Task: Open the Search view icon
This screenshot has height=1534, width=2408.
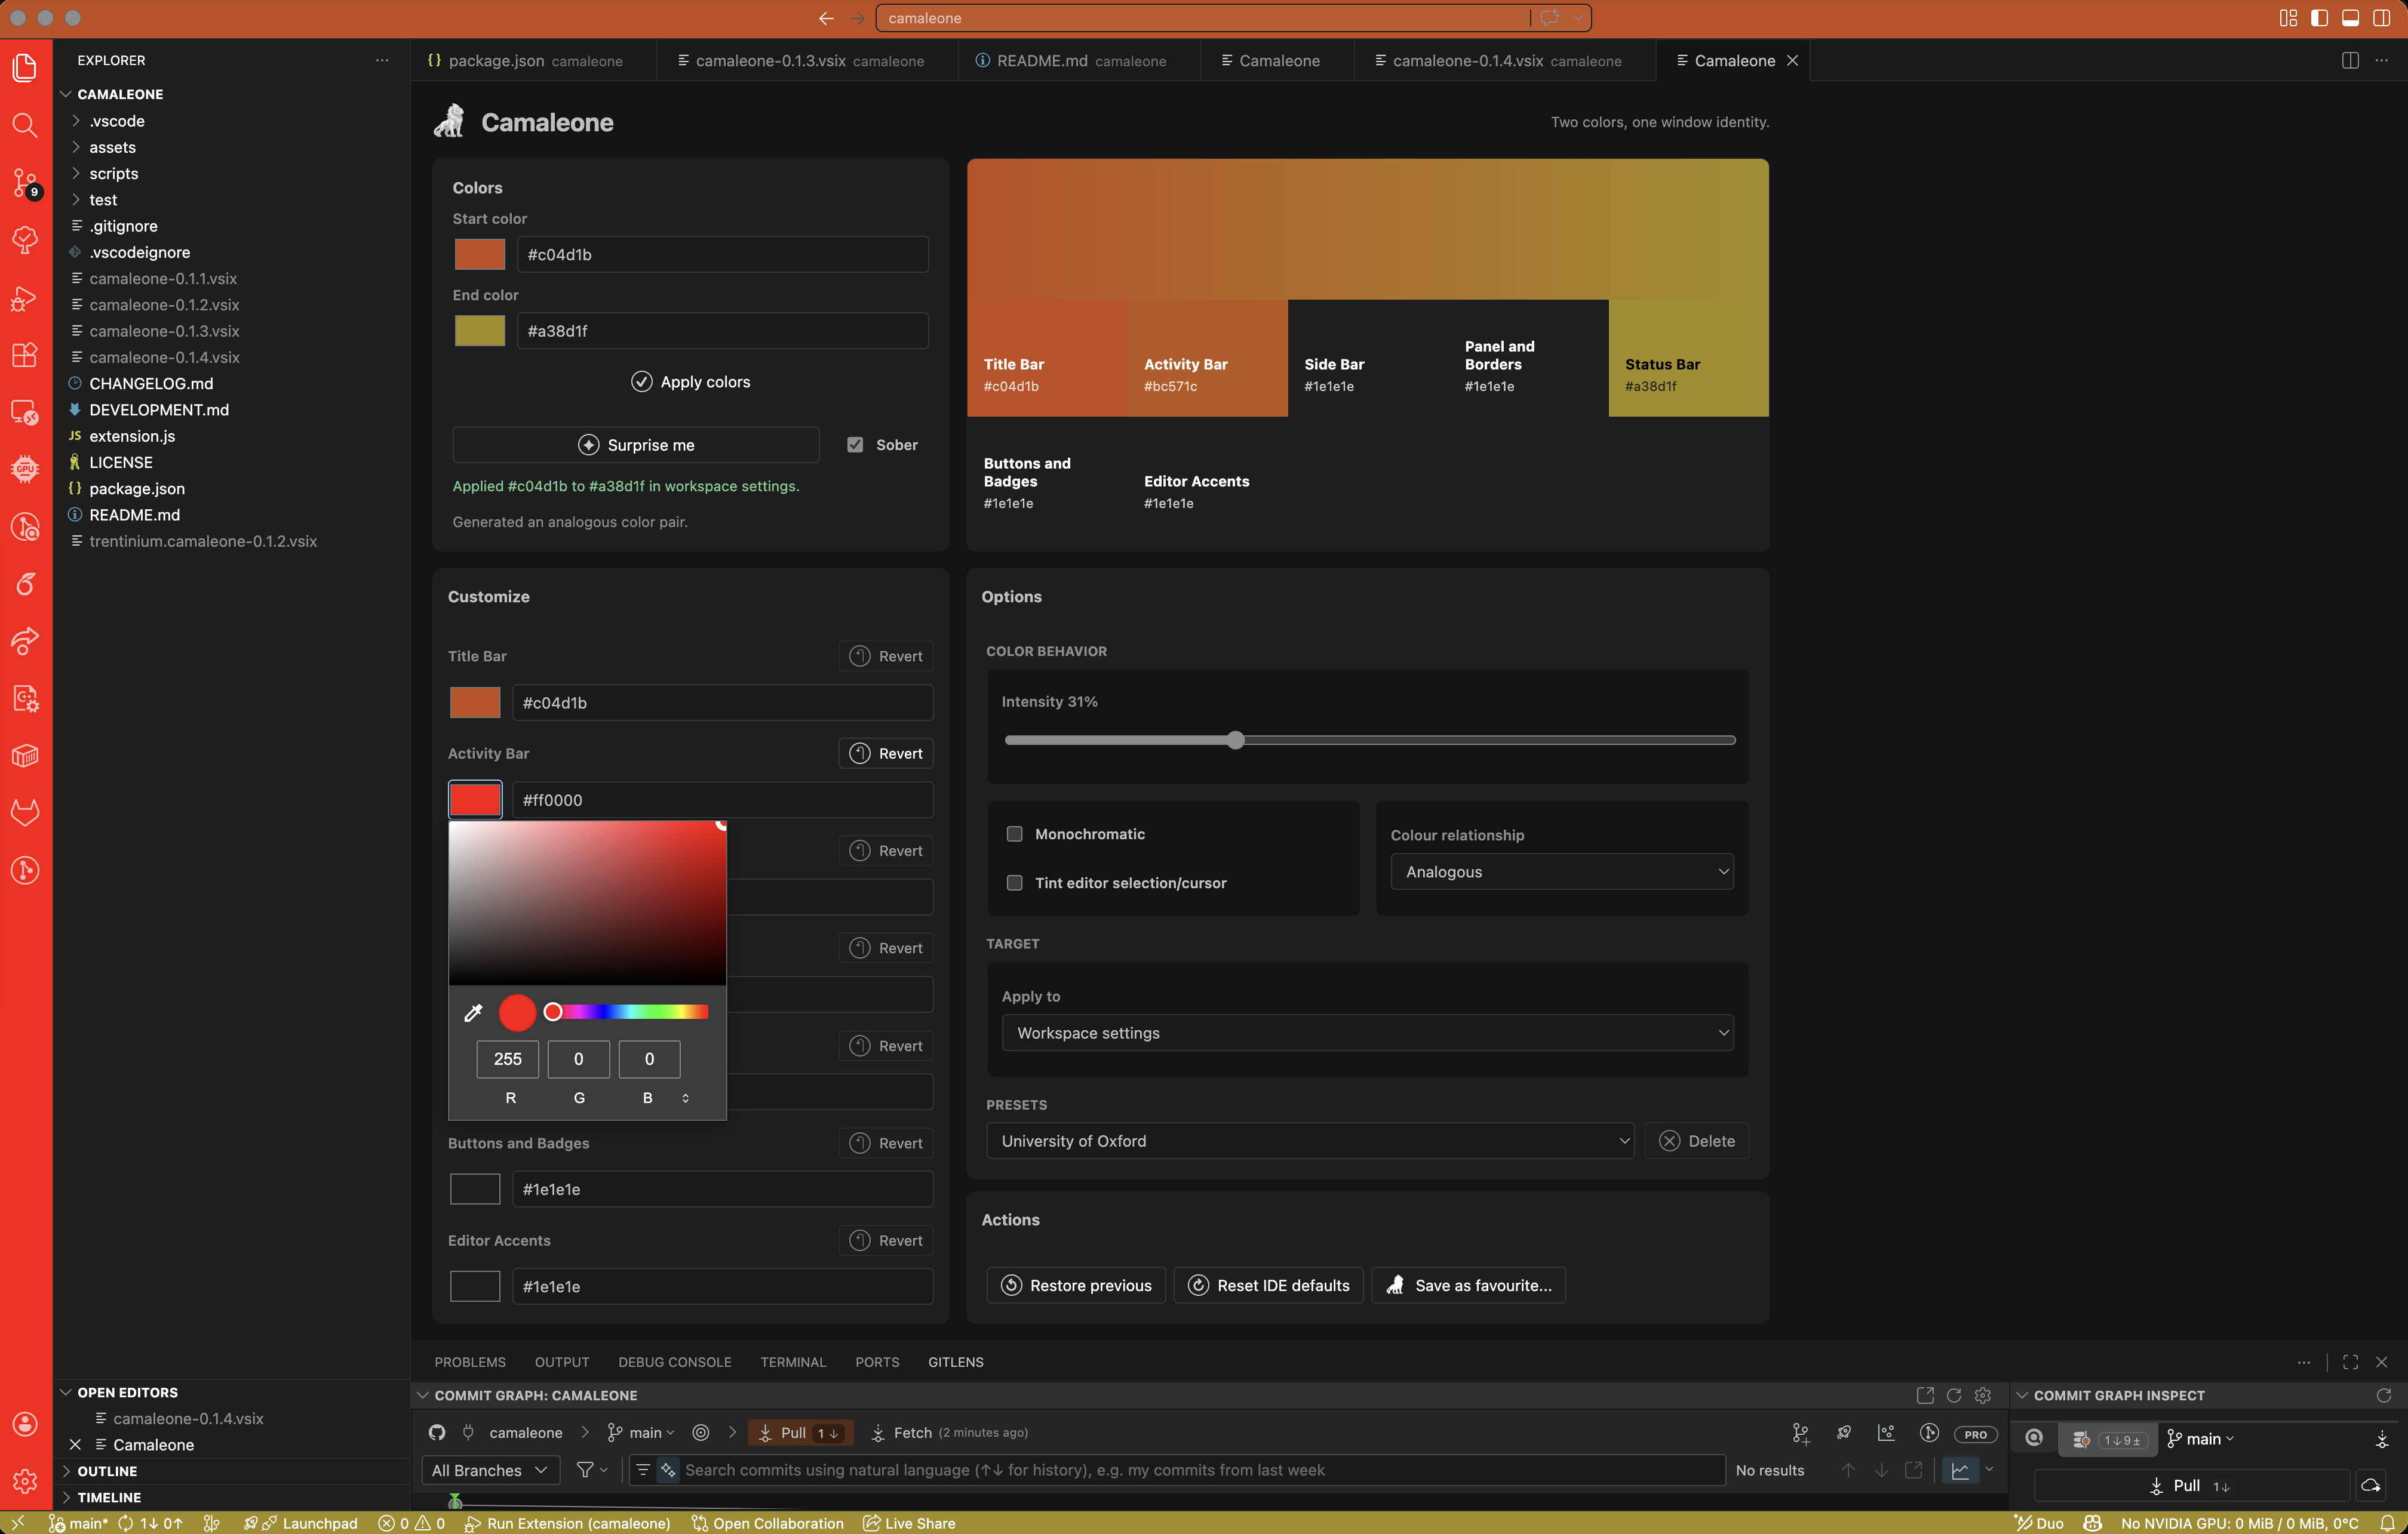Action: (x=25, y=125)
